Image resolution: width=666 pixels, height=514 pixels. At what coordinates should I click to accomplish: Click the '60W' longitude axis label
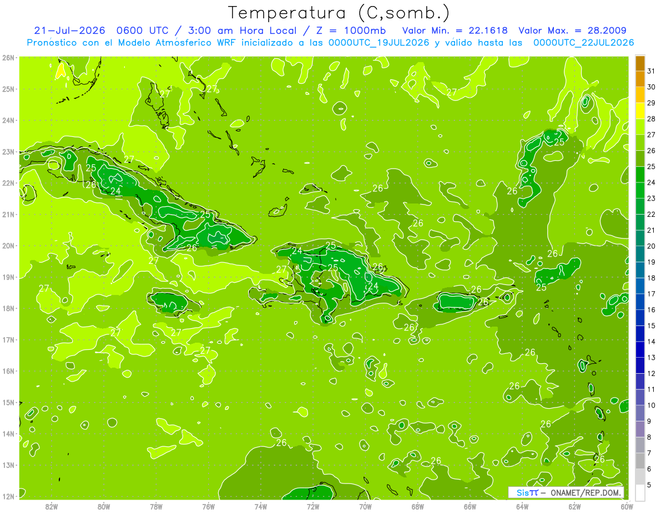[627, 506]
